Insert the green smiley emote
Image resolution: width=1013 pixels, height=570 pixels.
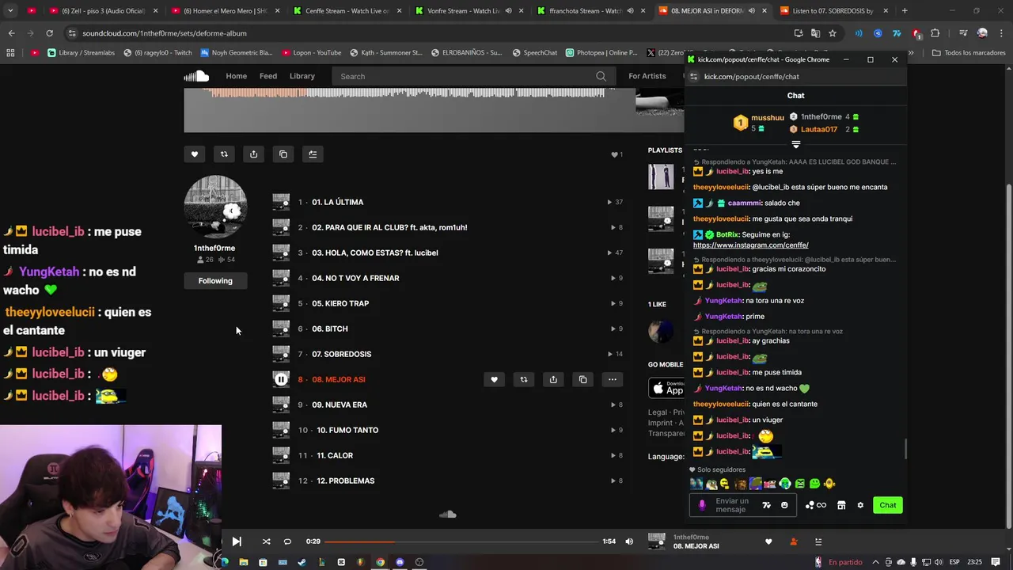pyautogui.click(x=814, y=484)
